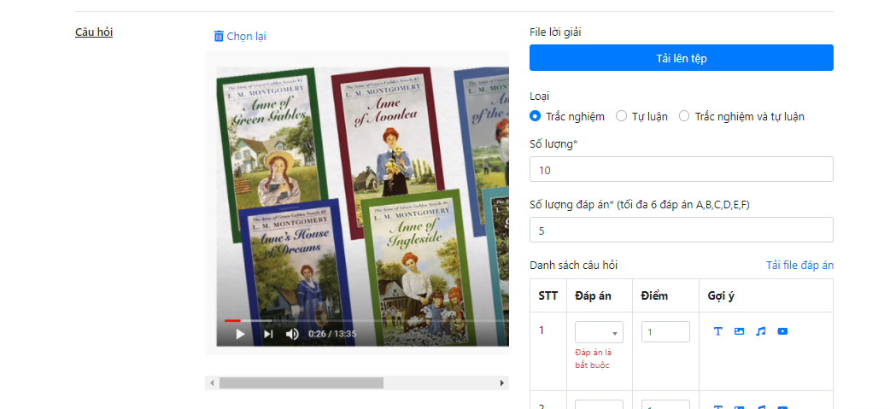Click the Chọn lại trash icon

click(x=219, y=37)
